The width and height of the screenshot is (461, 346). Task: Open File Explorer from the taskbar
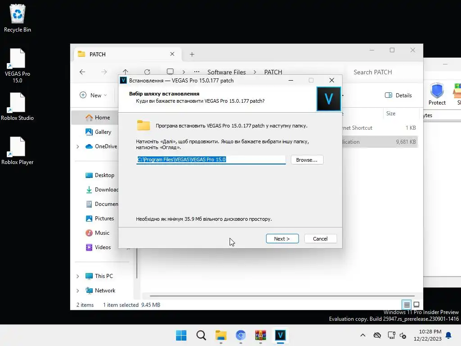point(221,335)
